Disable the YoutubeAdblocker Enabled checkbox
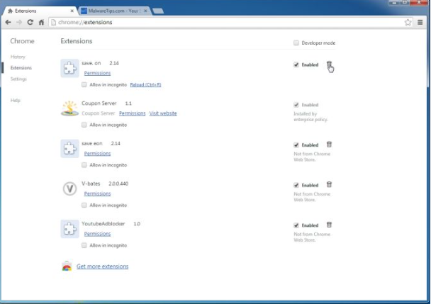 click(x=296, y=225)
